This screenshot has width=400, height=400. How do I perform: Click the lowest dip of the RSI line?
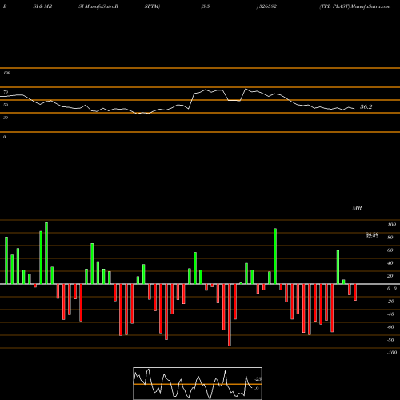click(138, 114)
